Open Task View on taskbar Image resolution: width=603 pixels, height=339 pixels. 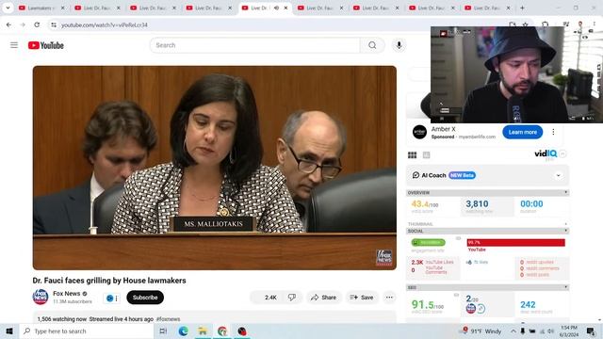point(163,331)
